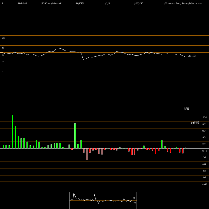This screenshot has width=209, height=209.
Task: Click the 'SI & MR' header text
Action: [22, 3]
